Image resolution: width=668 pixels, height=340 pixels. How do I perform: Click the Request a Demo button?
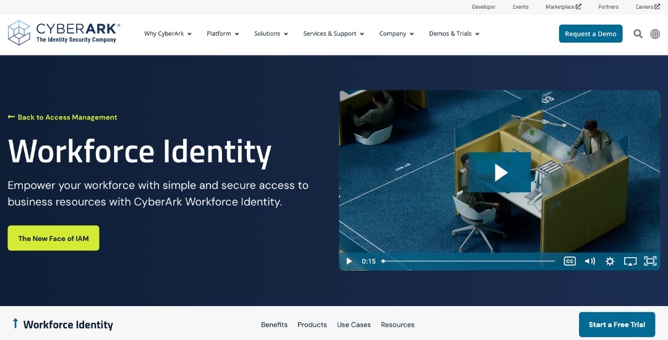click(591, 33)
